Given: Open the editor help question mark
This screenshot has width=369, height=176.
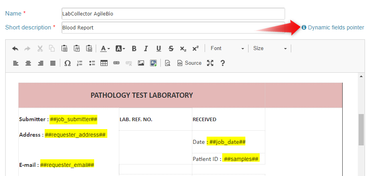Looking at the screenshot, I should point(222,63).
